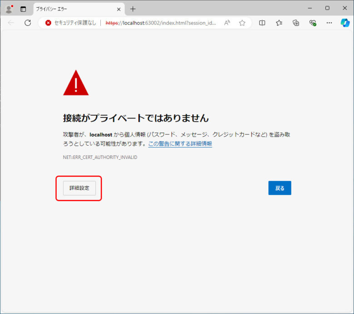This screenshot has width=354, height=314.
Task: Open a new tab with plus button
Action: coord(133,9)
